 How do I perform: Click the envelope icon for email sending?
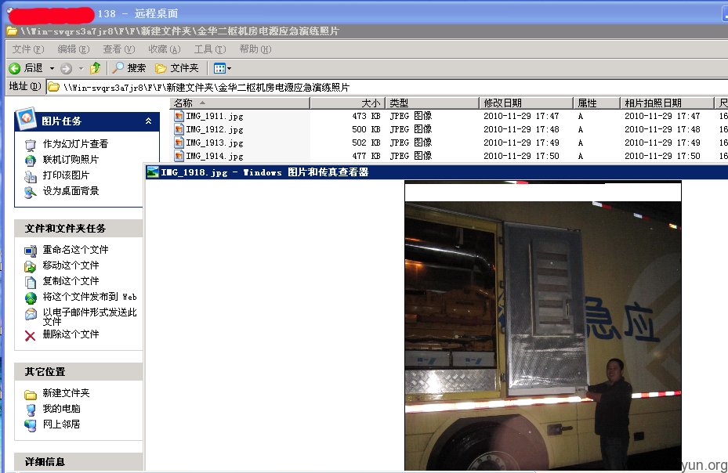point(31,314)
